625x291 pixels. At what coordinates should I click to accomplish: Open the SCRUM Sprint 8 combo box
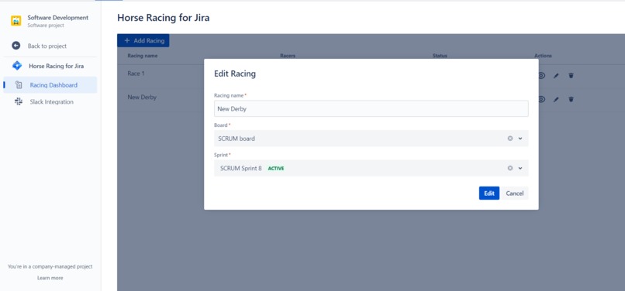click(x=371, y=168)
